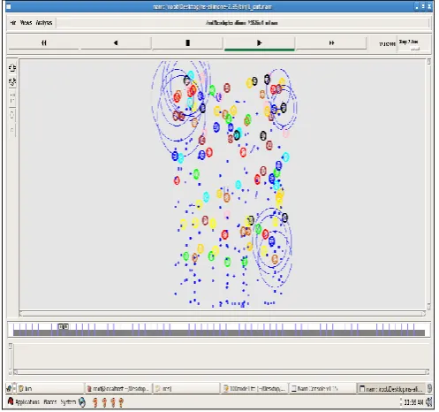The width and height of the screenshot is (439, 412).
Task: Switch to the bin taskbar window
Action: click(50, 389)
